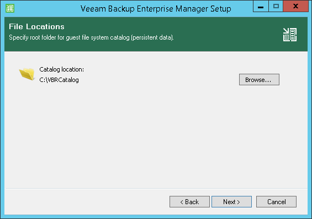Click the window title 'Veeam Backup Enterprise Manager Setup'
312x219 pixels.
(156, 9)
